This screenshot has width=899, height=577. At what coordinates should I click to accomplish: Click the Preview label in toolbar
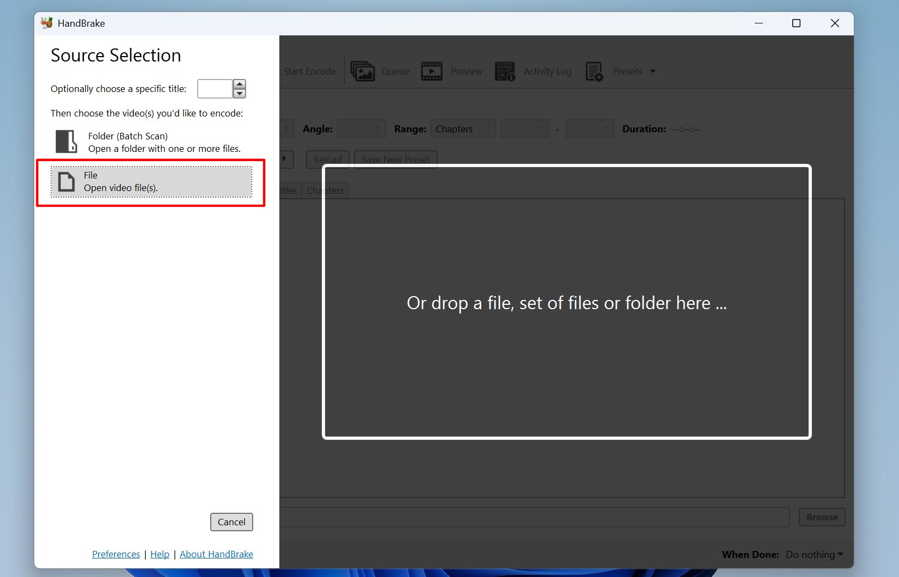(x=467, y=71)
